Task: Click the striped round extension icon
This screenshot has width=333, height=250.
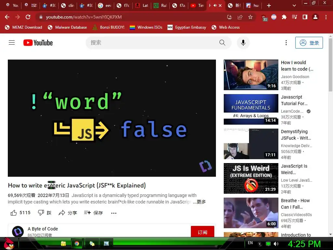Action: pos(274,17)
